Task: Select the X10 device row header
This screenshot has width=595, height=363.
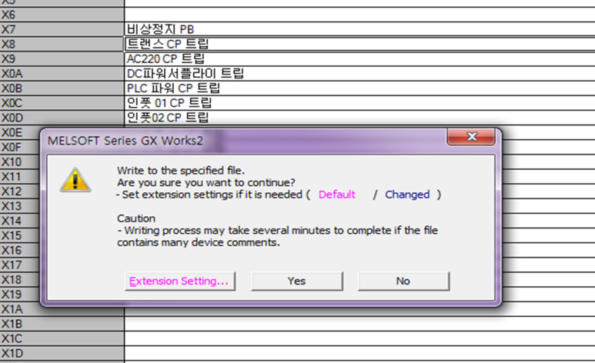Action: (x=20, y=162)
